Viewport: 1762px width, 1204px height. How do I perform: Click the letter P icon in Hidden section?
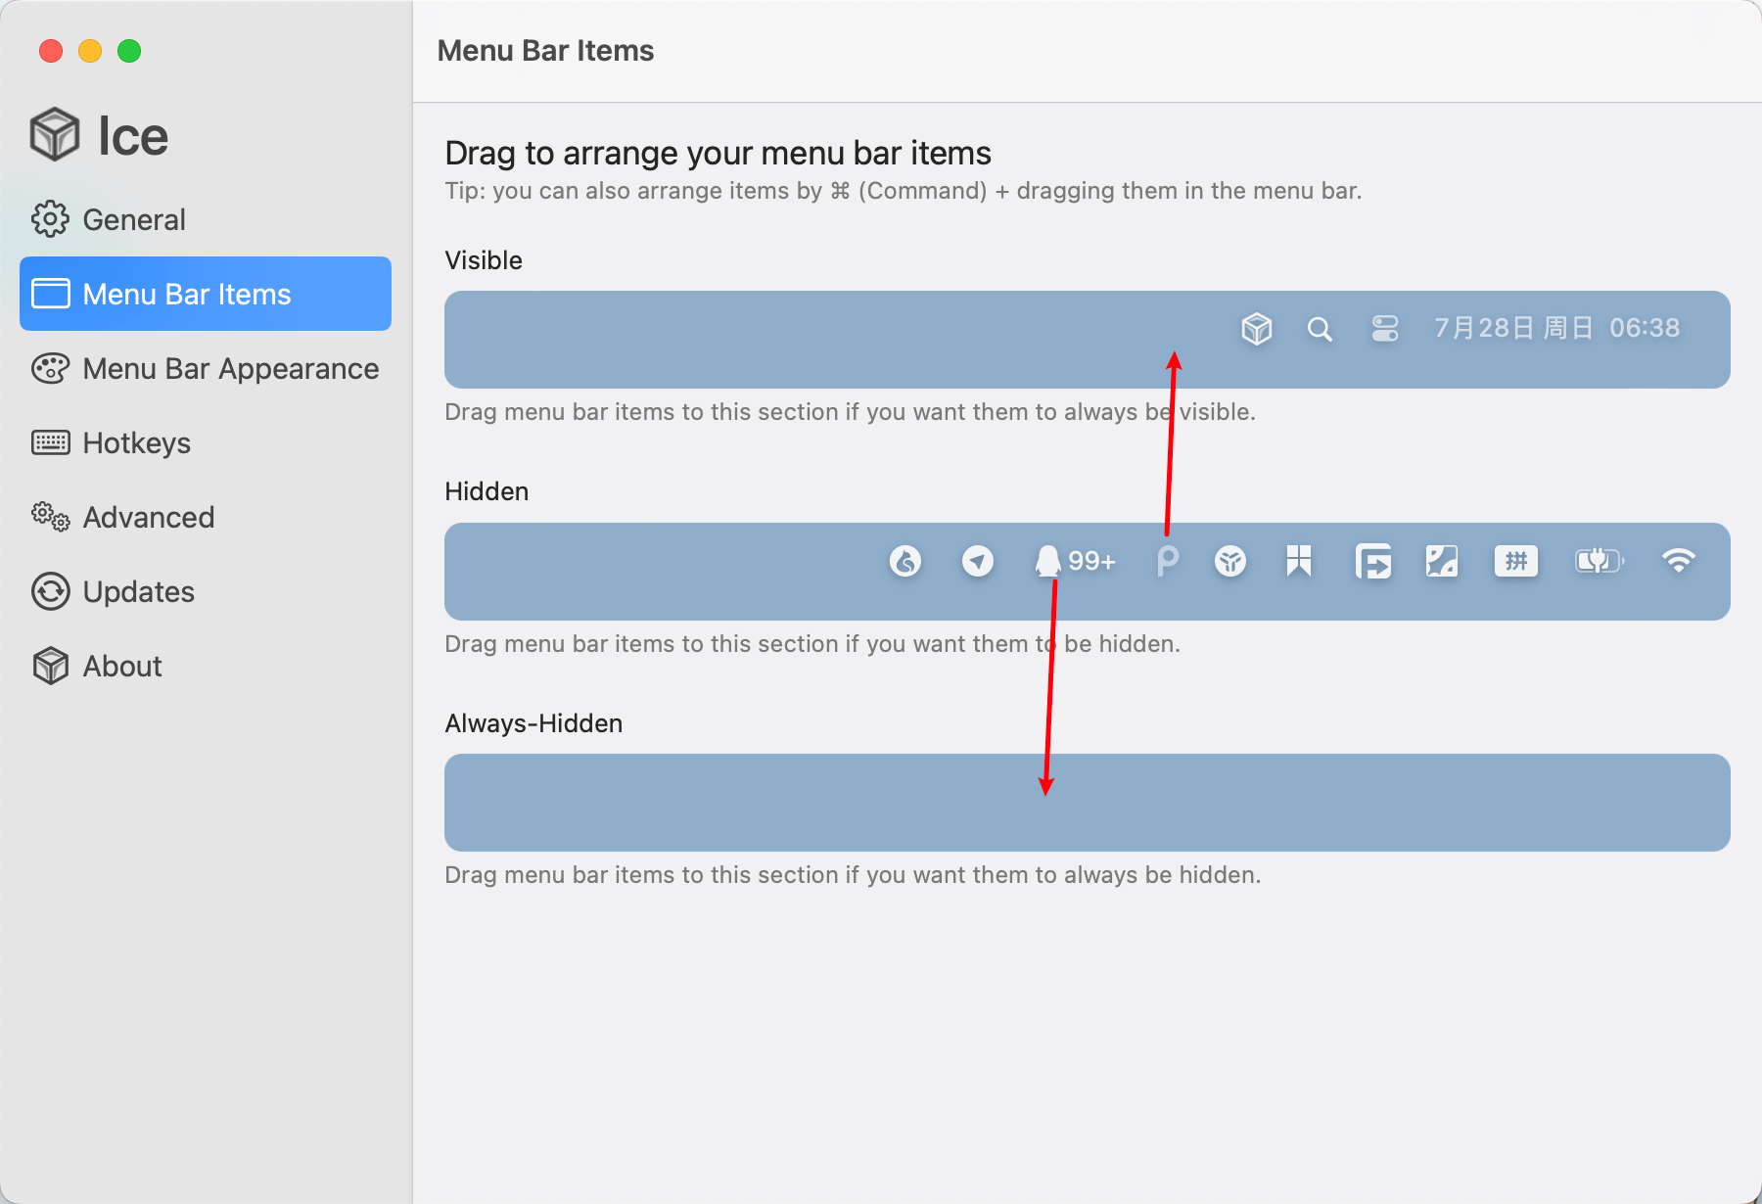(1167, 561)
